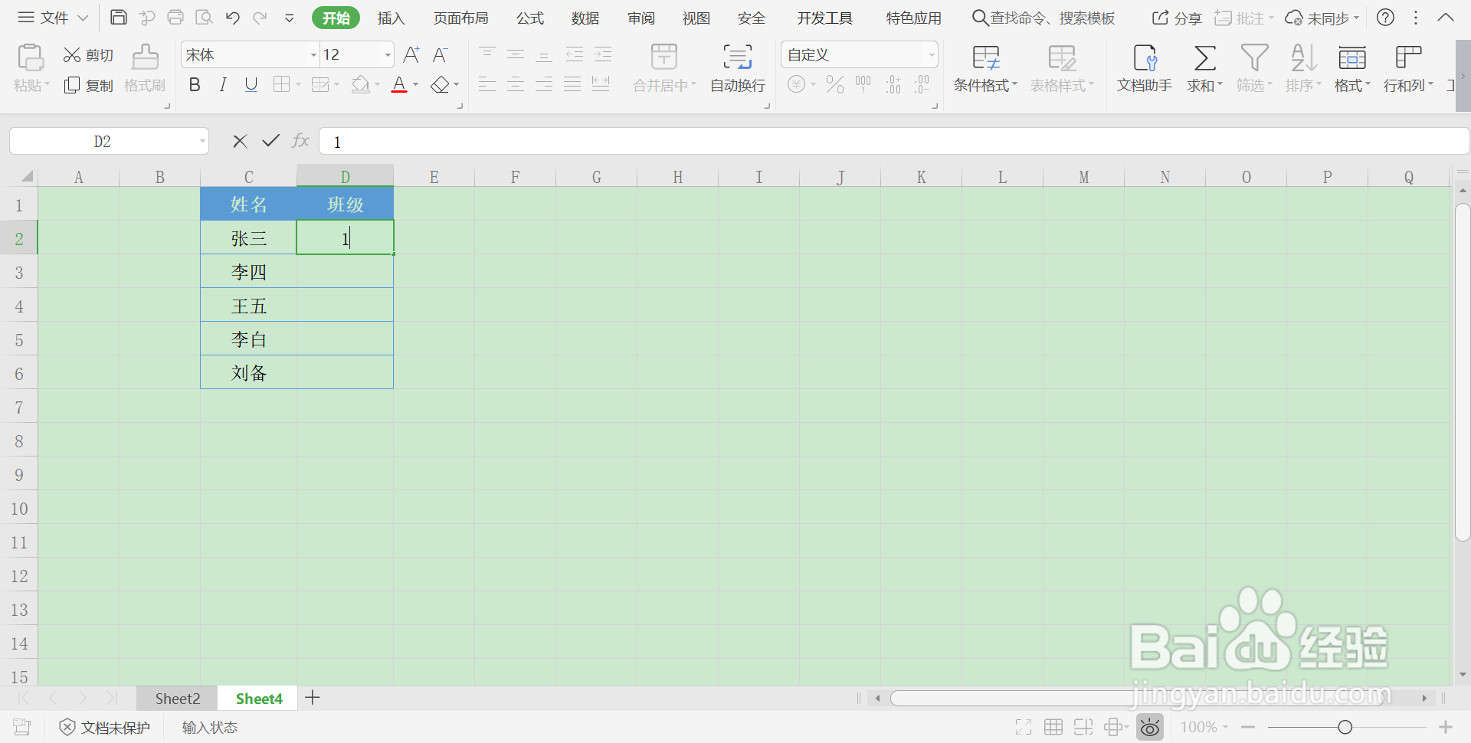Switch to page layout view in status bar
Image resolution: width=1471 pixels, height=743 pixels.
tap(1083, 727)
